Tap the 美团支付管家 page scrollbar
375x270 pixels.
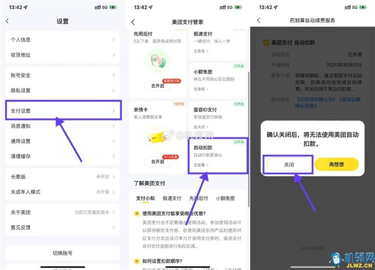(249, 139)
